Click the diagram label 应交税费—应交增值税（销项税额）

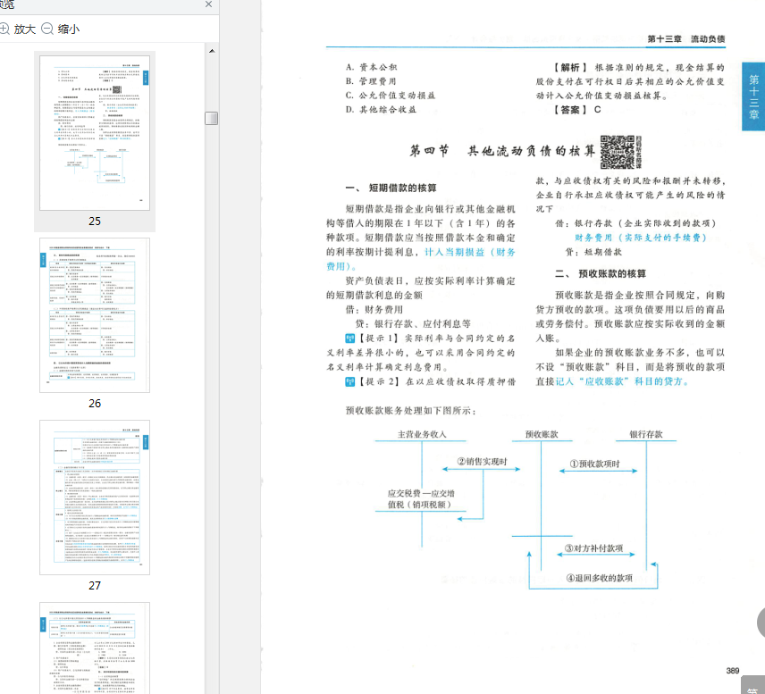click(x=421, y=499)
